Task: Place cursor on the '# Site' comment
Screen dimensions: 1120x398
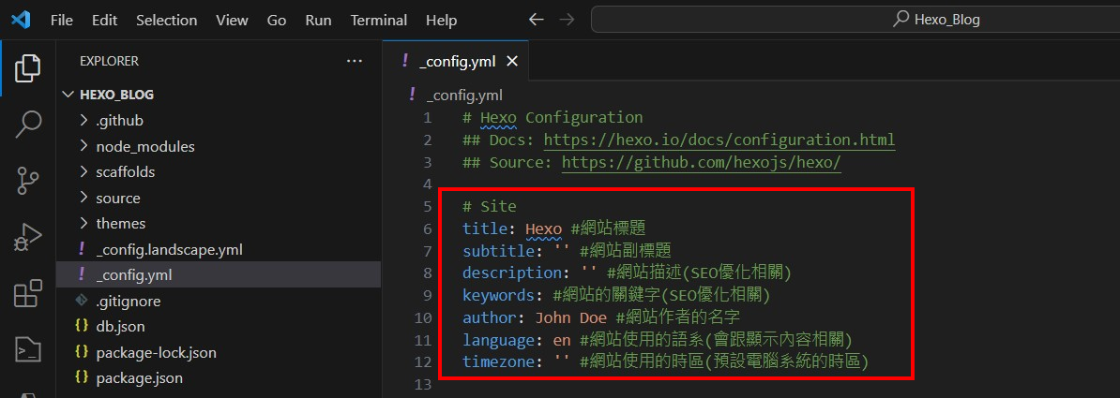Action: coord(490,207)
